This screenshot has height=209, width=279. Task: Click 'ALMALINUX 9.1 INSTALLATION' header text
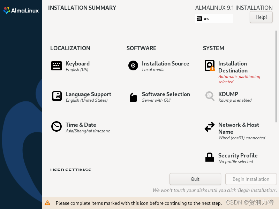tap(234, 8)
